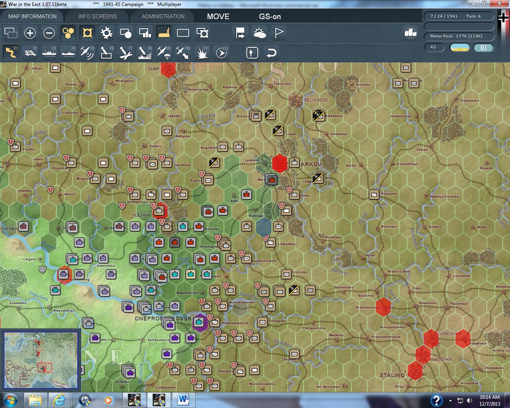Viewport: 510px width, 408px height.
Task: Click the minimap overview thumbnail
Action: pos(41,360)
